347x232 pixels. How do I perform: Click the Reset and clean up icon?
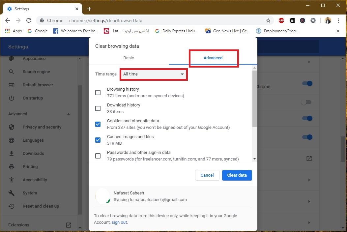tap(12, 206)
